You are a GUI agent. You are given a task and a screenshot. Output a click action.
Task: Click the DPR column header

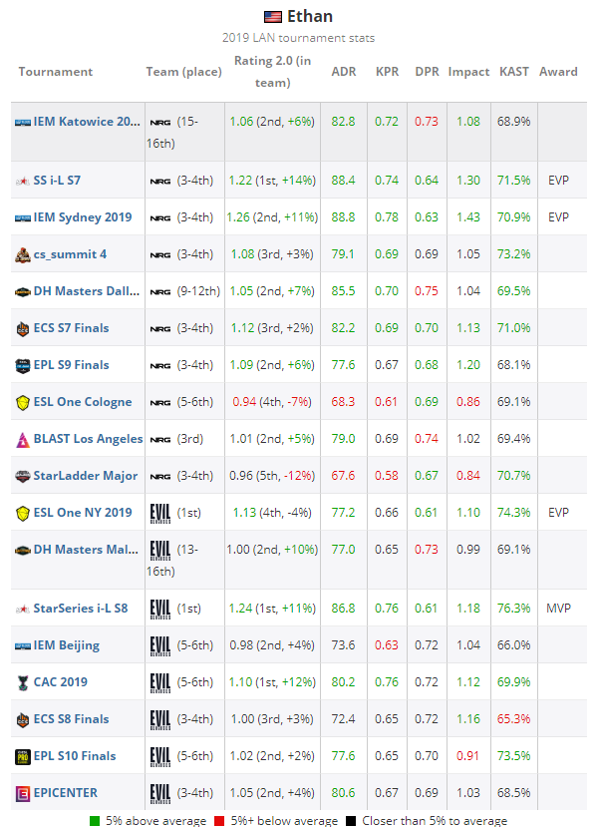(x=427, y=72)
